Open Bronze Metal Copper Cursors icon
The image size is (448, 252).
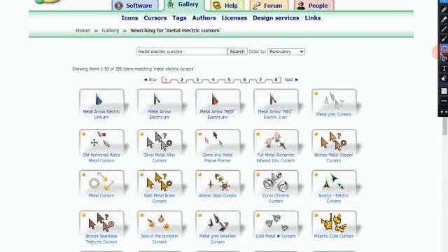[334, 141]
